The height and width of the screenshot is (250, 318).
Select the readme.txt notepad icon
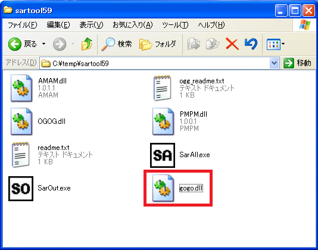[x=20, y=155]
